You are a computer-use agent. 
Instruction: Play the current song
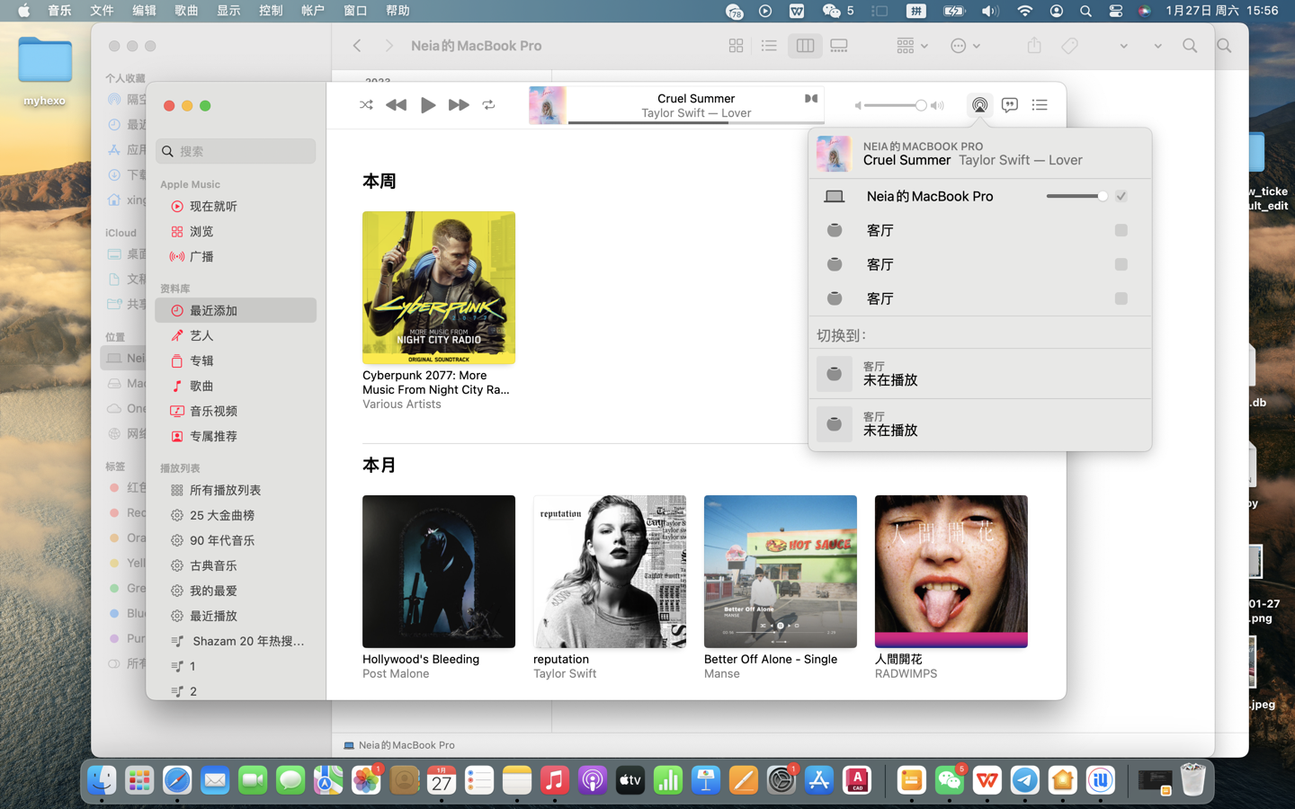(428, 105)
